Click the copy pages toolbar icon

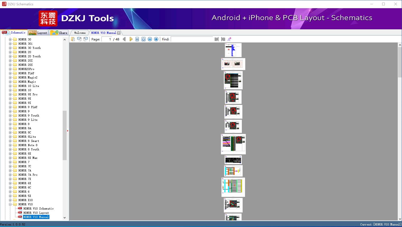coord(73,39)
